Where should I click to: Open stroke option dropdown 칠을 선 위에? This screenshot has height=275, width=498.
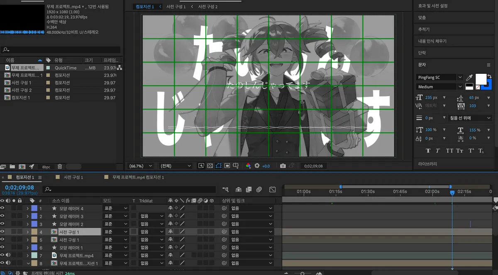coord(470,118)
